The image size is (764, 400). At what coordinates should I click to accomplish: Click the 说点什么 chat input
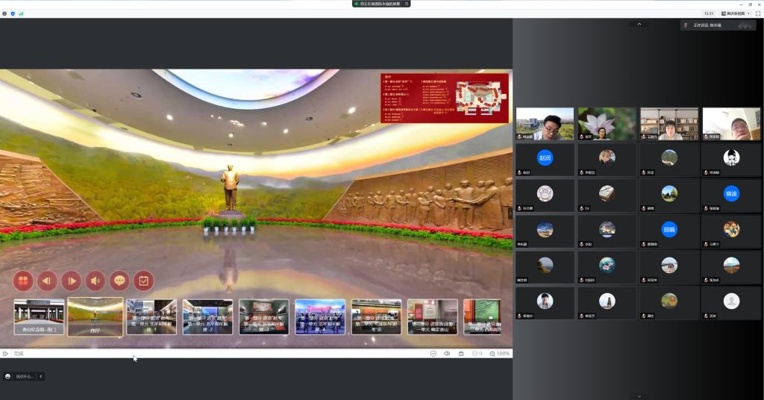point(24,376)
